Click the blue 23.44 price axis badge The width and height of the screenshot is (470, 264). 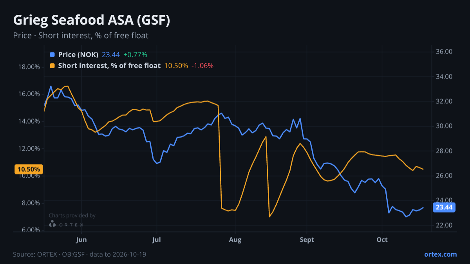click(x=444, y=207)
